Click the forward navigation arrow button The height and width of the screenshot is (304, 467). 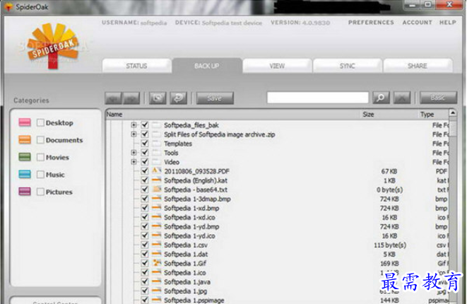[x=131, y=98]
